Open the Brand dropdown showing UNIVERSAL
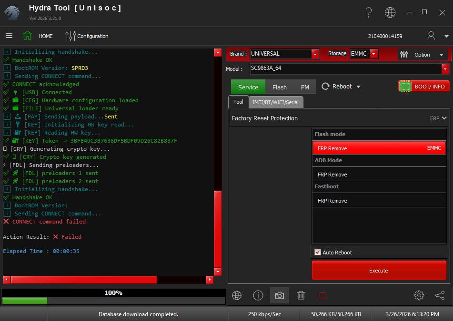 (315, 54)
